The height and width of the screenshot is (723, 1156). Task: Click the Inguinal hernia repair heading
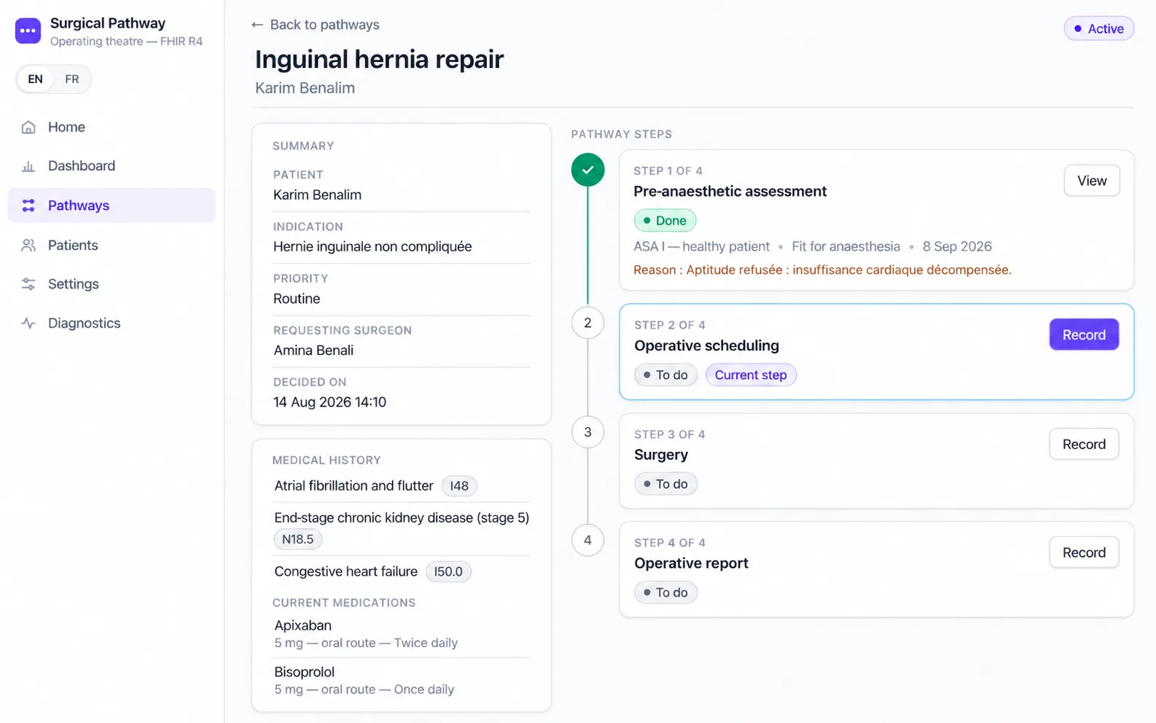point(379,59)
